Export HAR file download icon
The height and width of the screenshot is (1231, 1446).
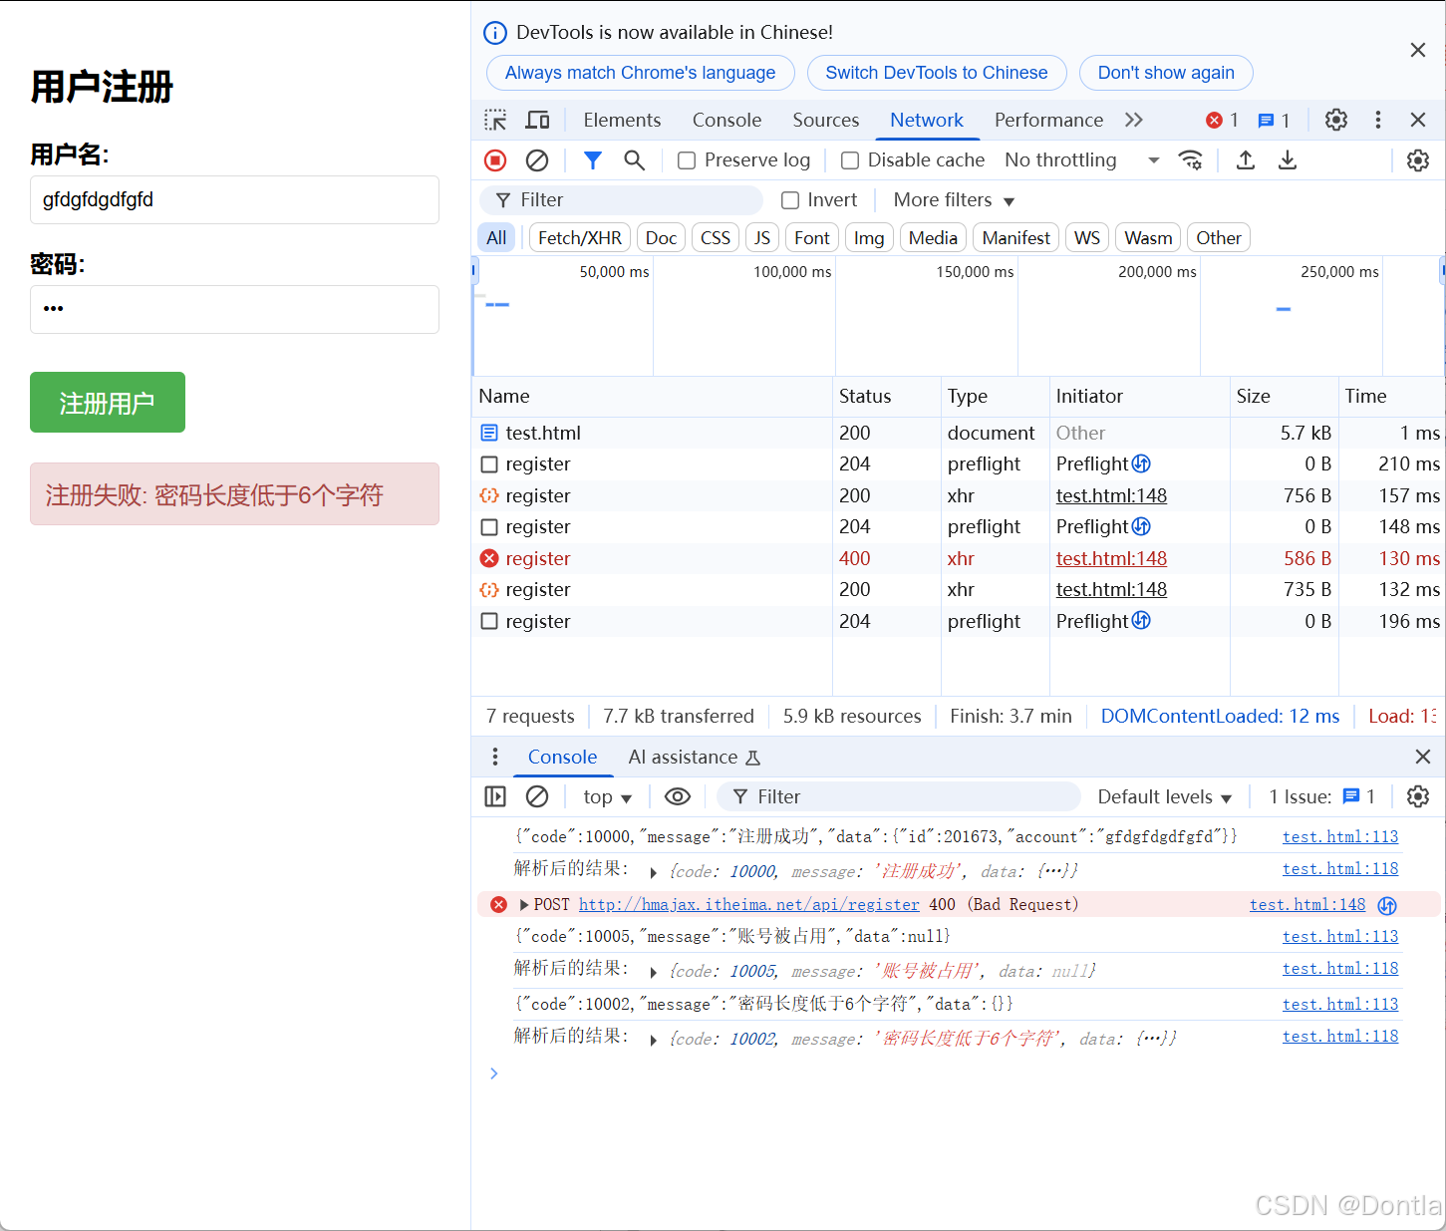pyautogui.click(x=1288, y=160)
